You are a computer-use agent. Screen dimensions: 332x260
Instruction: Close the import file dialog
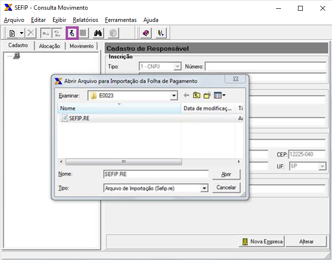tap(235, 79)
